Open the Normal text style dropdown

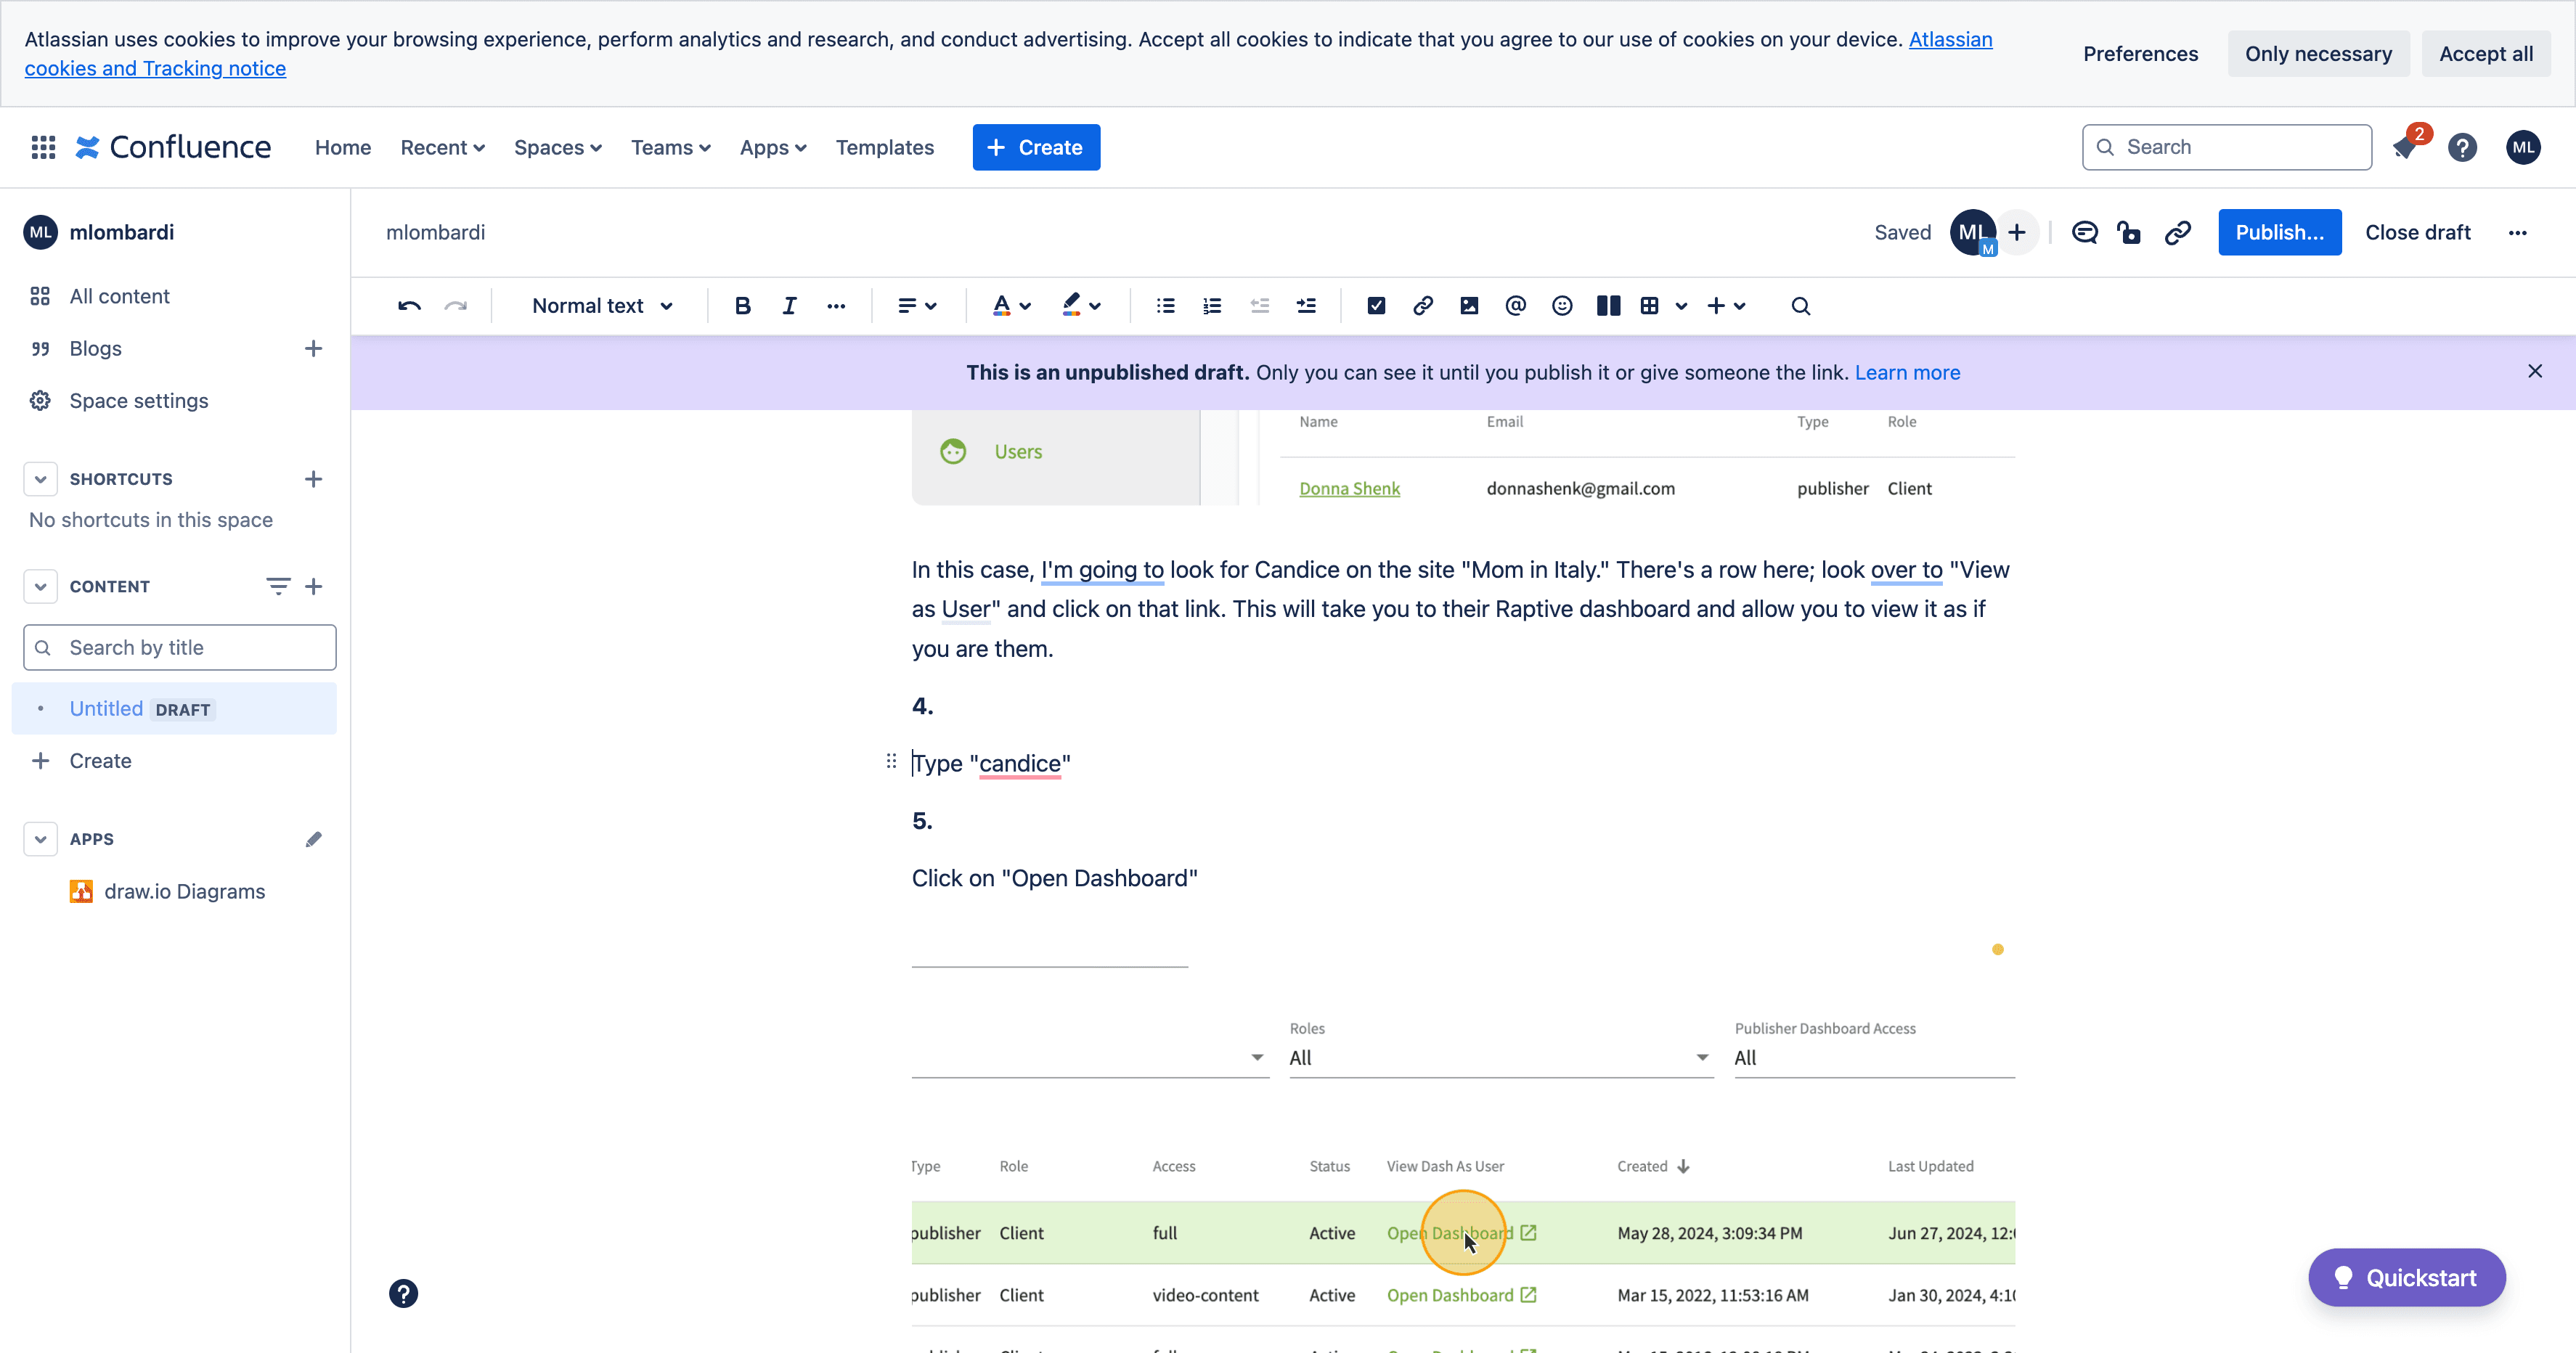[x=602, y=306]
